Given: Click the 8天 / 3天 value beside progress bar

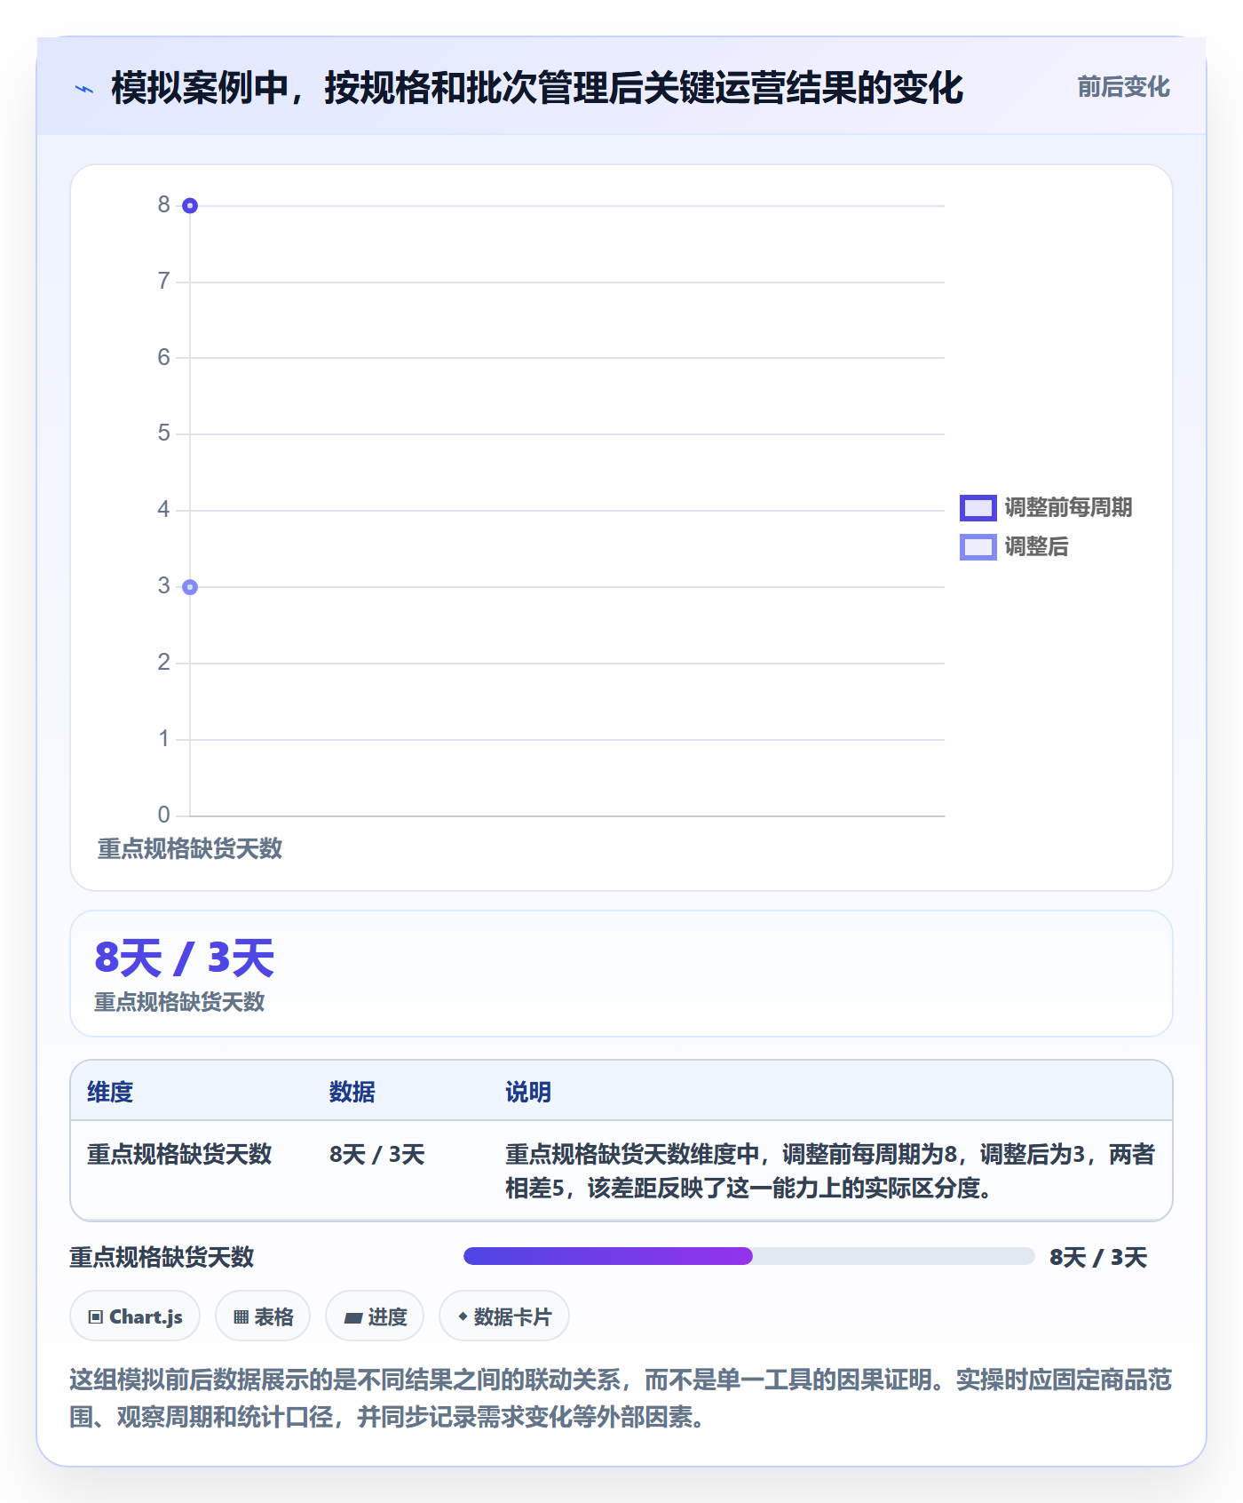Looking at the screenshot, I should (x=1098, y=1258).
